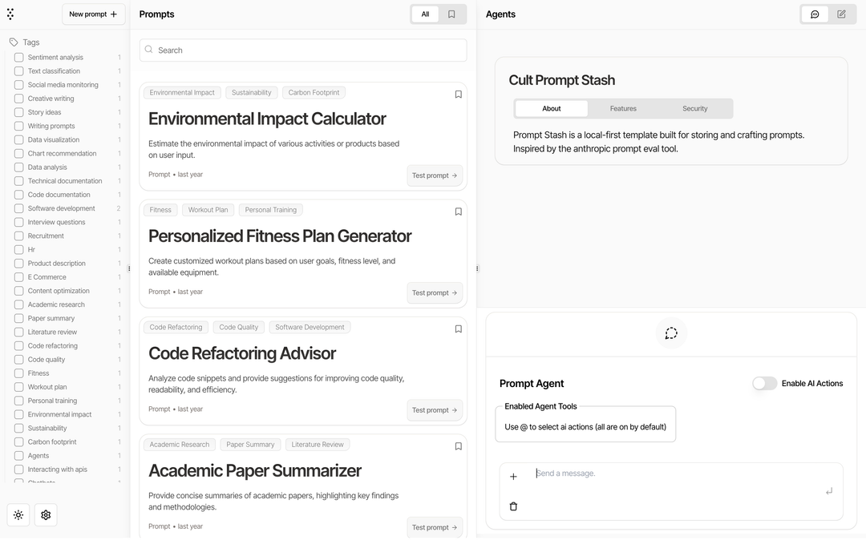Click the Send a message input

[677, 474]
